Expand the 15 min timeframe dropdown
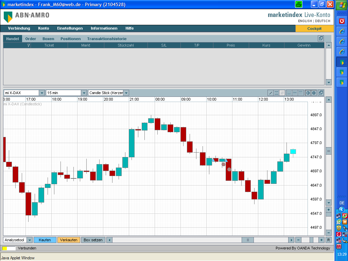 [84, 93]
